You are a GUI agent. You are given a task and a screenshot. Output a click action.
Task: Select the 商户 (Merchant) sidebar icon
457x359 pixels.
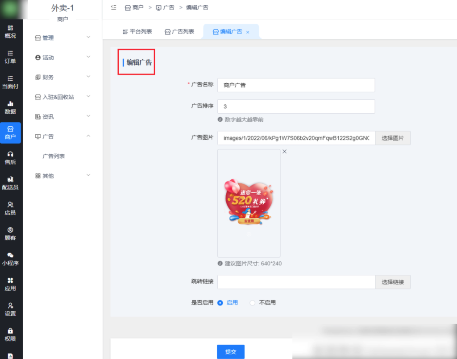tap(11, 132)
